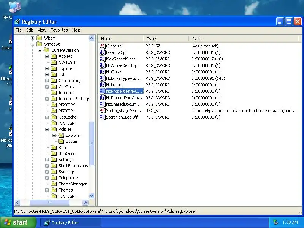Image resolution: width=304 pixels, height=228 pixels.
Task: Click the DWORD icon beside NoDriveTypeAut...
Action: click(x=102, y=78)
